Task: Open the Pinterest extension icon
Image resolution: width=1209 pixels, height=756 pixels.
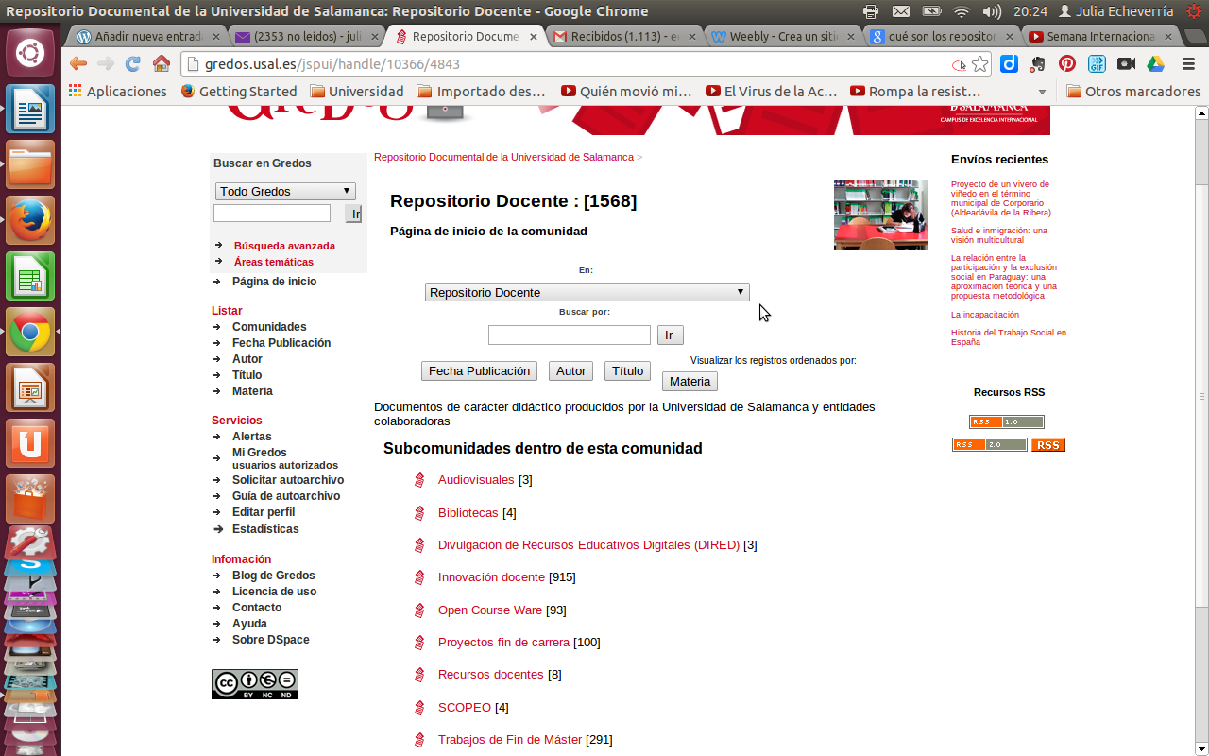Action: [x=1067, y=64]
